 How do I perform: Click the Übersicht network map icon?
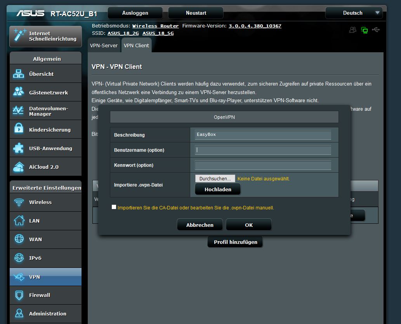tap(19, 74)
